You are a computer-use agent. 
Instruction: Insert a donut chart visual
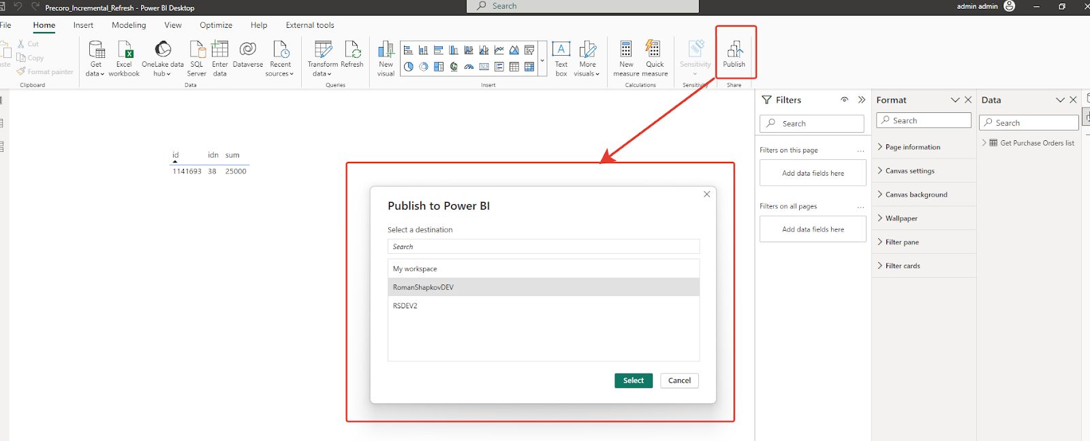coord(423,67)
